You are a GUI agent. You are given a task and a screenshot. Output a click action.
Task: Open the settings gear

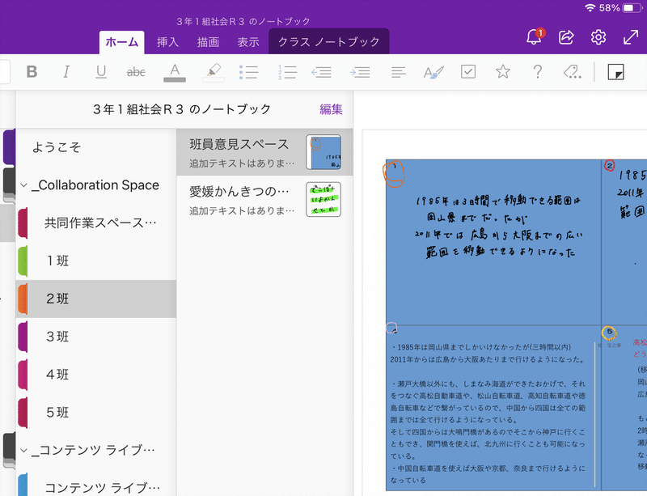click(598, 37)
